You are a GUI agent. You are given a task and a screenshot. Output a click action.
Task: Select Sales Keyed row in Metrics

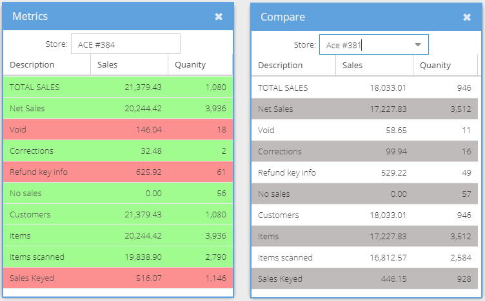[x=118, y=278]
